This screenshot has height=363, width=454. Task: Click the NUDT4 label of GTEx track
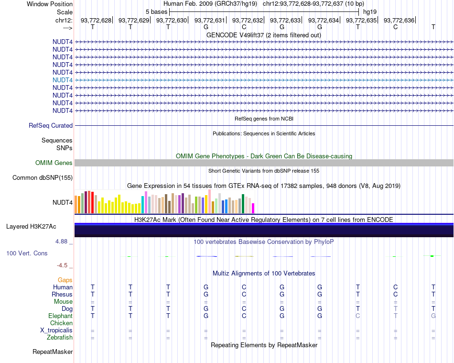point(63,202)
